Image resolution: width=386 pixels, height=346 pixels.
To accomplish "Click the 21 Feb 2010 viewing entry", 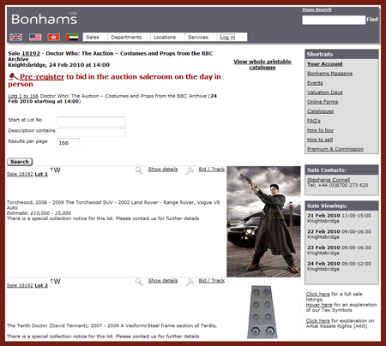I will (x=339, y=218).
